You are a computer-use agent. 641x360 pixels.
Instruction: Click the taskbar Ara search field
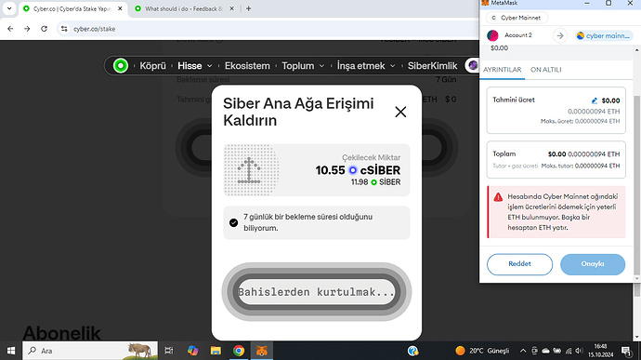pyautogui.click(x=90, y=351)
